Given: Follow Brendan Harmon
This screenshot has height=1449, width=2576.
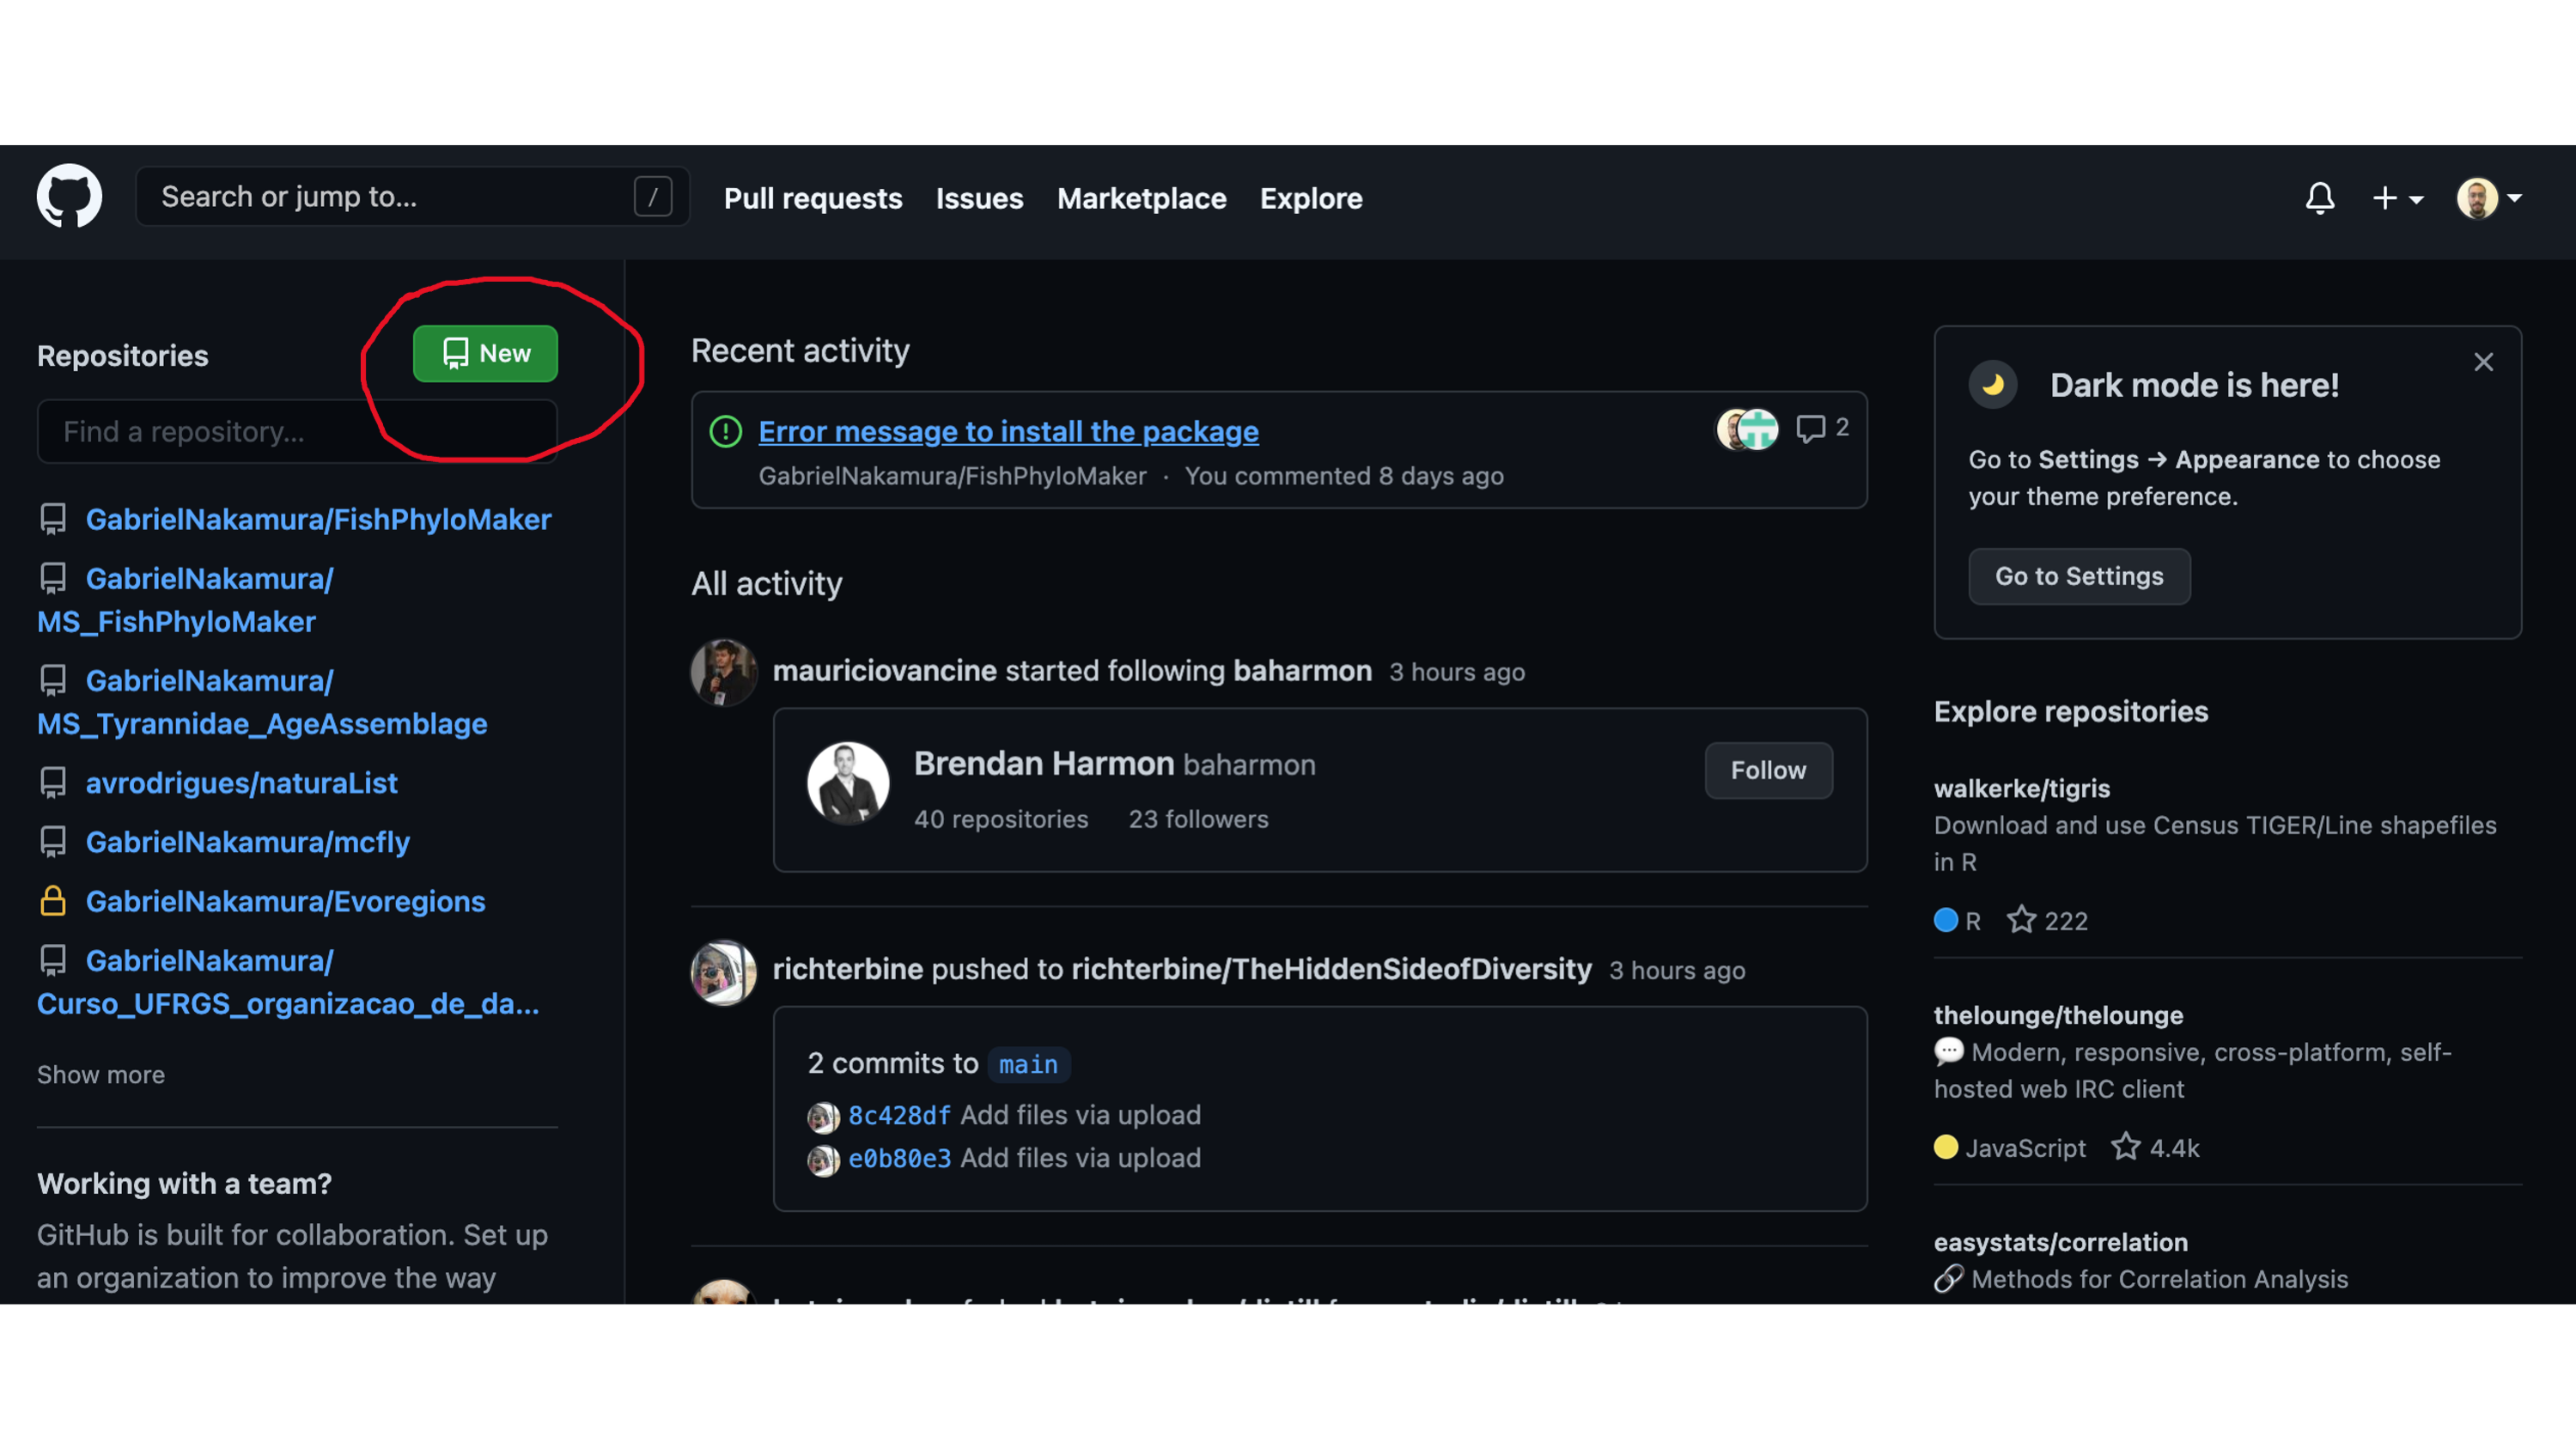Looking at the screenshot, I should pos(1768,770).
